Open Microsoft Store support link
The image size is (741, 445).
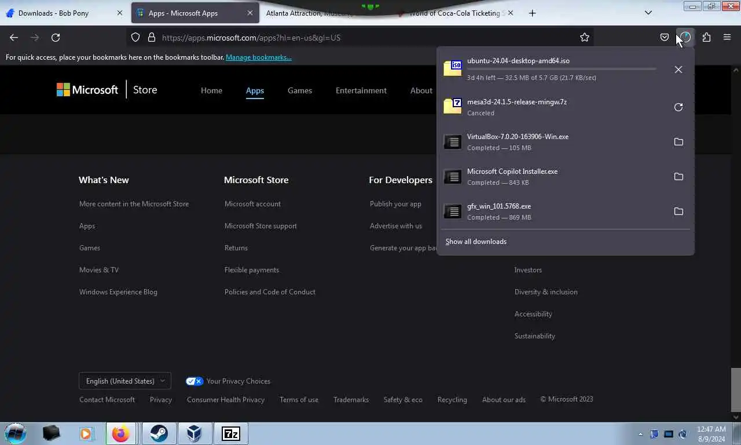(x=261, y=226)
